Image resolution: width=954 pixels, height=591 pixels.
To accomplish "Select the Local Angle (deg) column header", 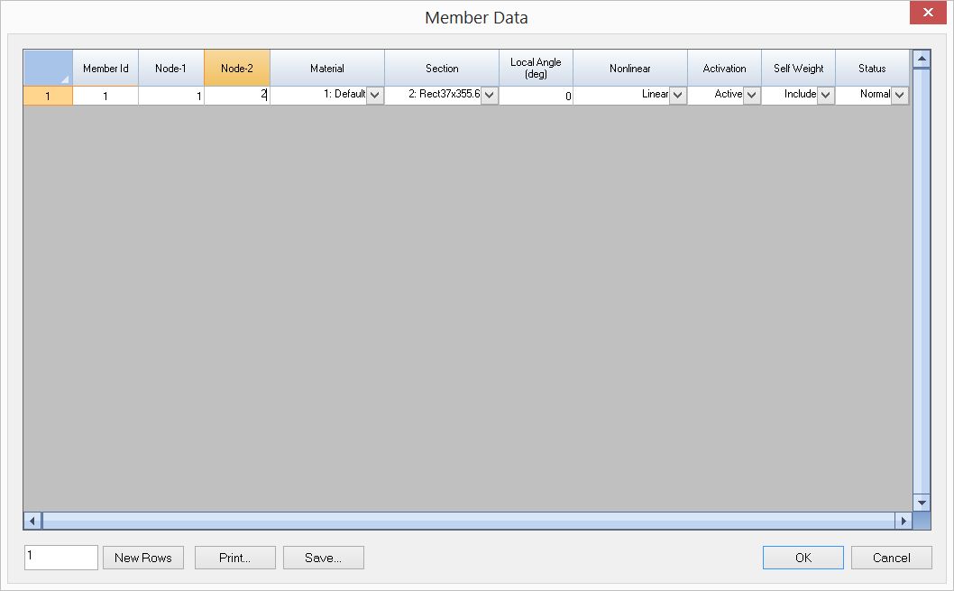I will (x=536, y=69).
